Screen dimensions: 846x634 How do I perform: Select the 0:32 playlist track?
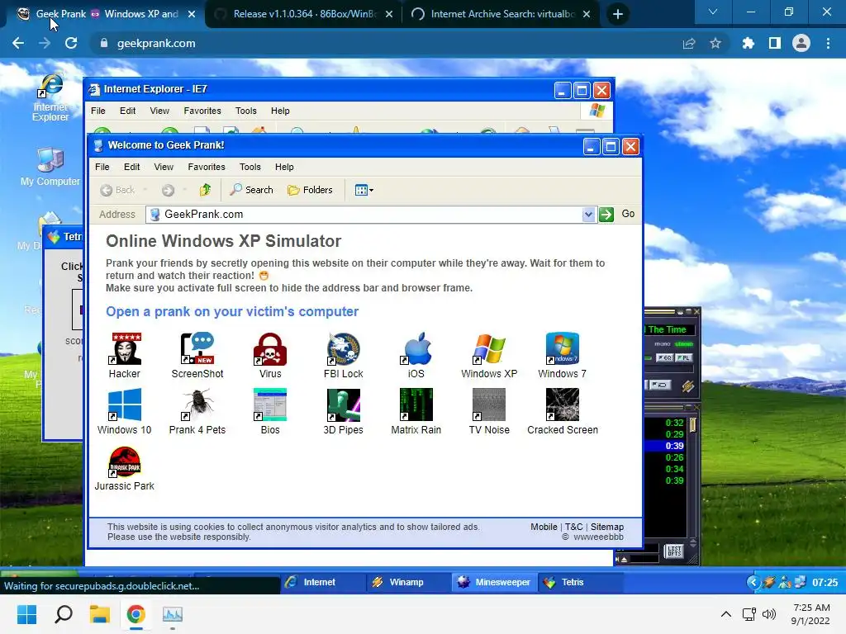coord(665,423)
